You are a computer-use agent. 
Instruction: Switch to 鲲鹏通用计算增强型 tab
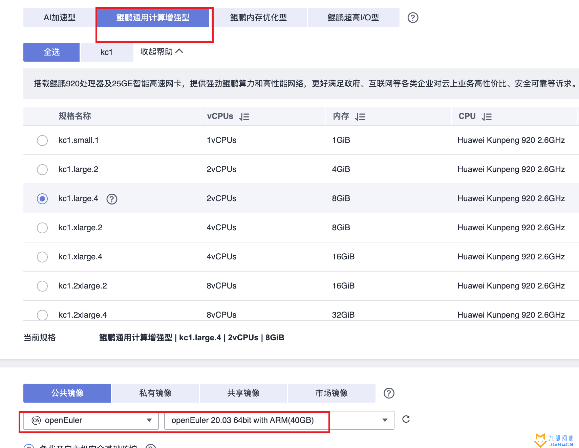(153, 18)
